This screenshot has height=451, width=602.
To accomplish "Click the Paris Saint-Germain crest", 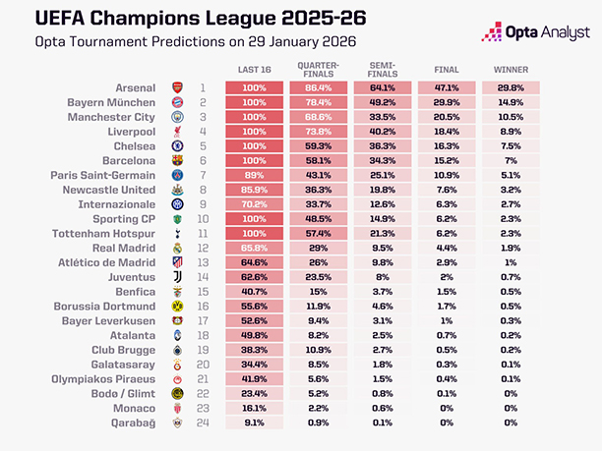I will pos(177,175).
